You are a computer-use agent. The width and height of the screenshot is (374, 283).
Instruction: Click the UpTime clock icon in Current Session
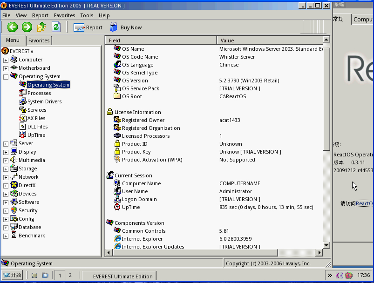[x=117, y=207]
